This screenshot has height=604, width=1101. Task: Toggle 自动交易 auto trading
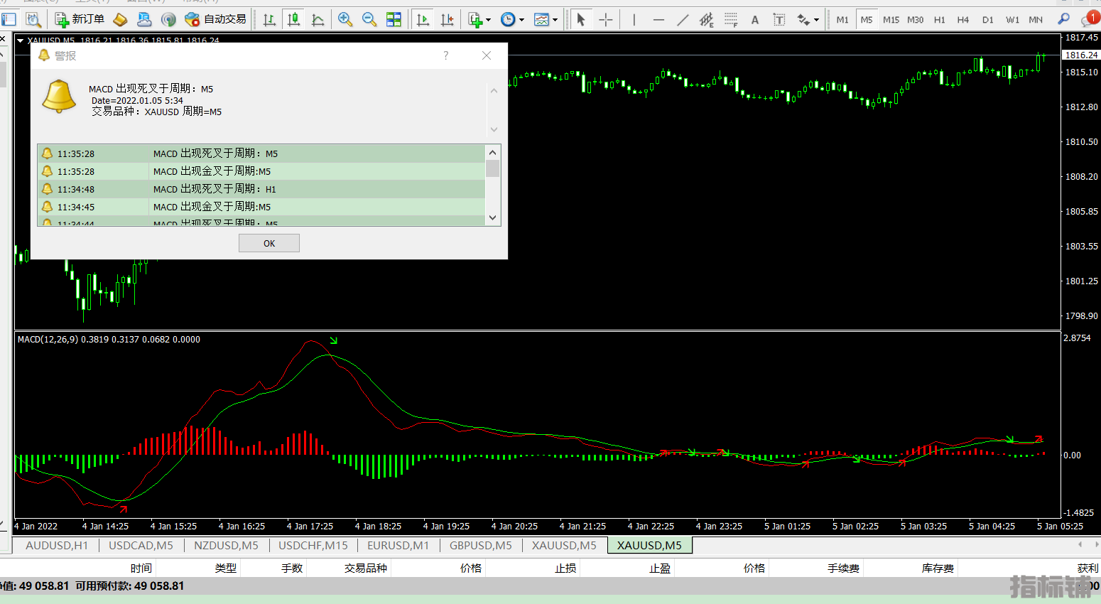pos(215,19)
